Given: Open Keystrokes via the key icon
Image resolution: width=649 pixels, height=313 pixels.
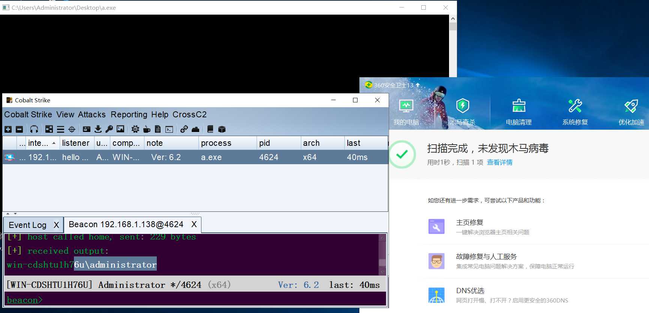Looking at the screenshot, I should point(109,129).
